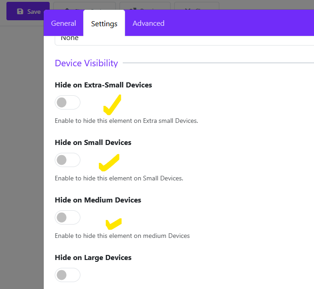
Task: Click yellow checkmark beside Extra-Small Devices toggle
Action: coord(112,105)
